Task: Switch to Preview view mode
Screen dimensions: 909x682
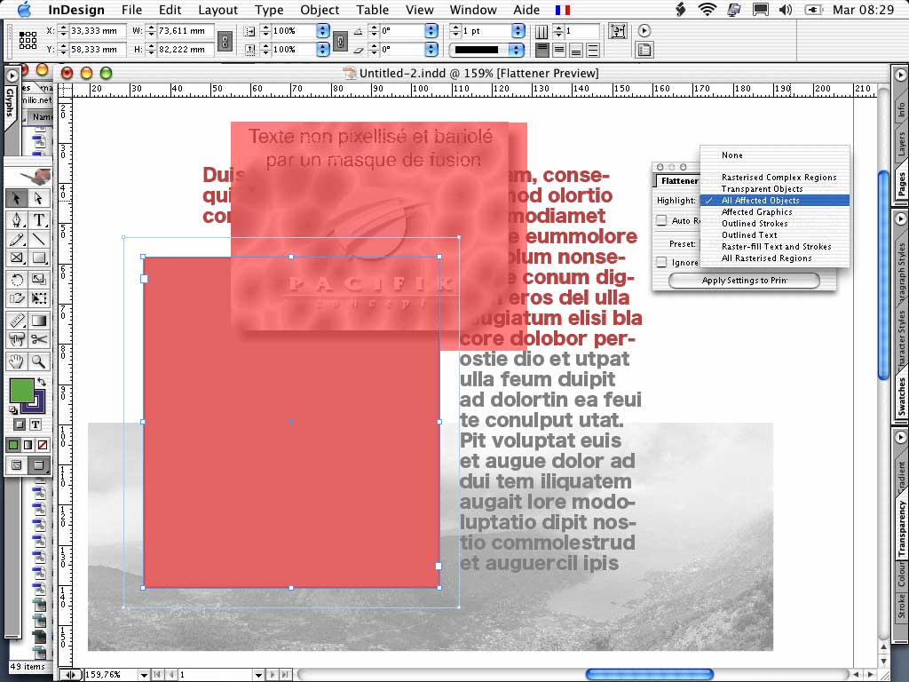Action: tap(38, 465)
